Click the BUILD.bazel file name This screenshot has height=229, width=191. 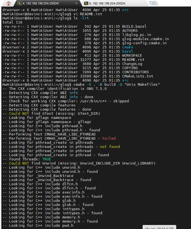pyautogui.click(x=134, y=26)
